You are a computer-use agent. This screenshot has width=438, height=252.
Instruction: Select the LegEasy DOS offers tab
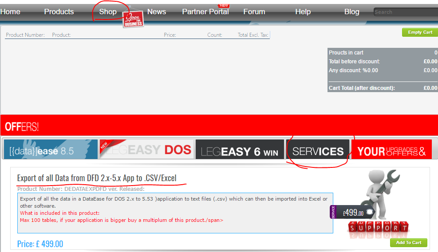(x=146, y=149)
